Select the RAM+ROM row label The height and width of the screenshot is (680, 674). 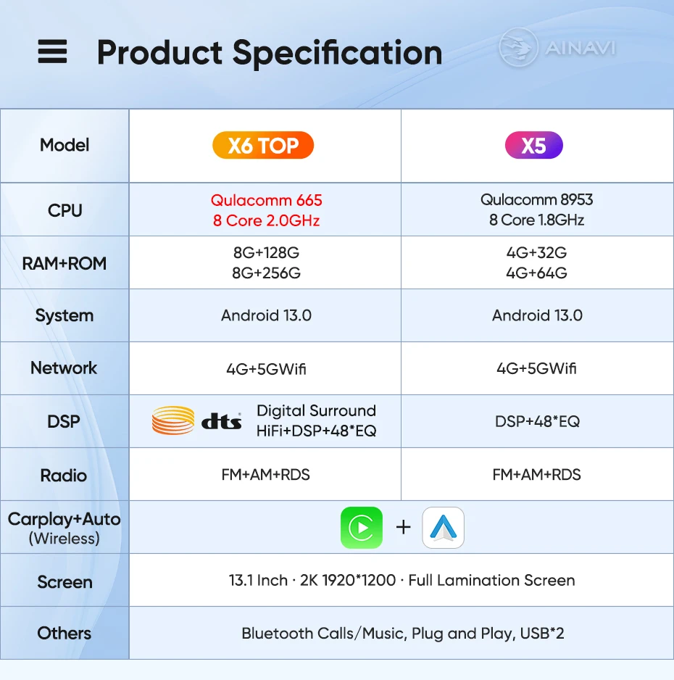65,263
